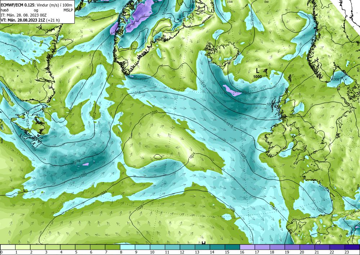The height and width of the screenshot is (255, 360).
Task: Click the 17–18 m/s legend color swatch
Action: click(262, 247)
